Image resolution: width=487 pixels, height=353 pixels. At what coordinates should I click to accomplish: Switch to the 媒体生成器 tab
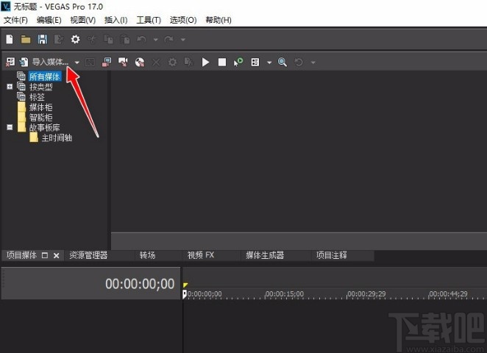pyautogui.click(x=265, y=255)
